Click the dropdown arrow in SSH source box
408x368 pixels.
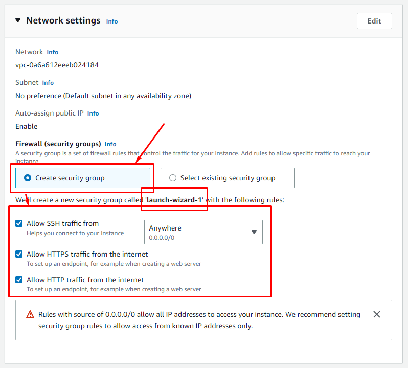pyautogui.click(x=254, y=232)
